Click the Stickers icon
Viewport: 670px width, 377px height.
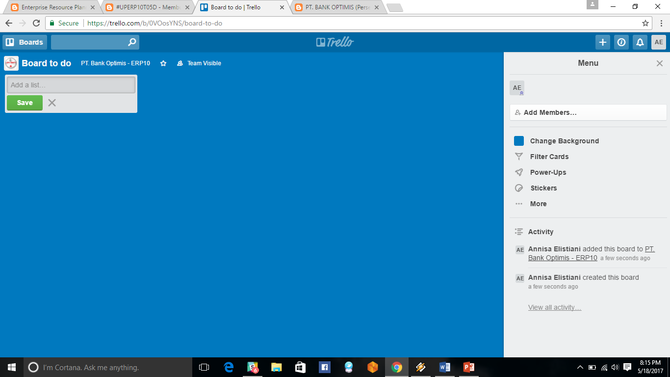click(x=519, y=188)
